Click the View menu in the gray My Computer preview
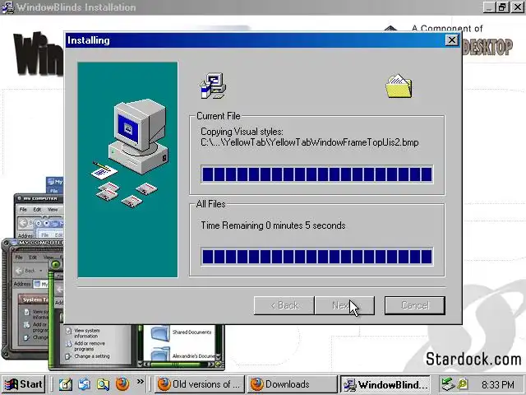 (53, 210)
